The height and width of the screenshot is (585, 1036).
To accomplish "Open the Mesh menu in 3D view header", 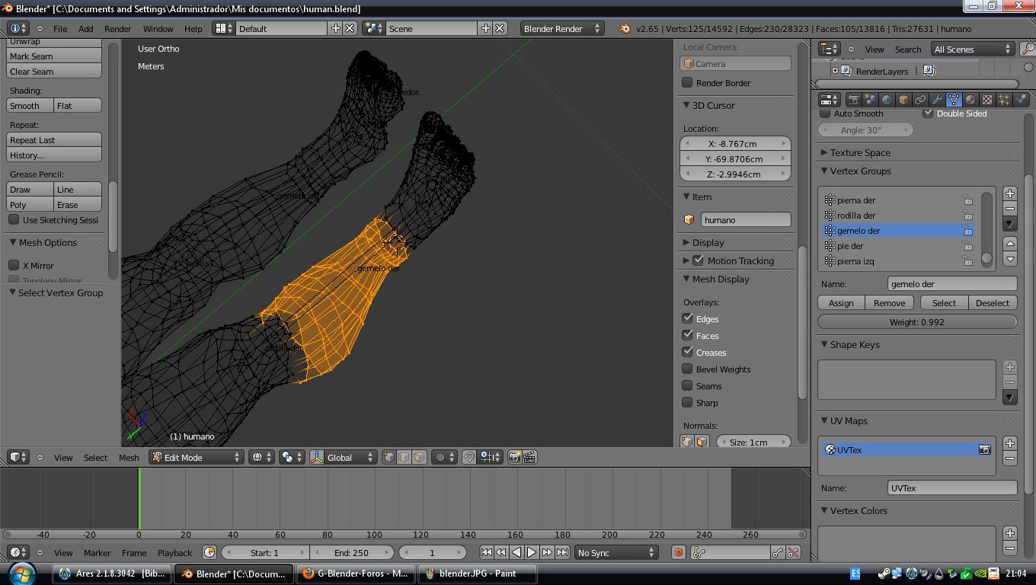I will coord(128,457).
